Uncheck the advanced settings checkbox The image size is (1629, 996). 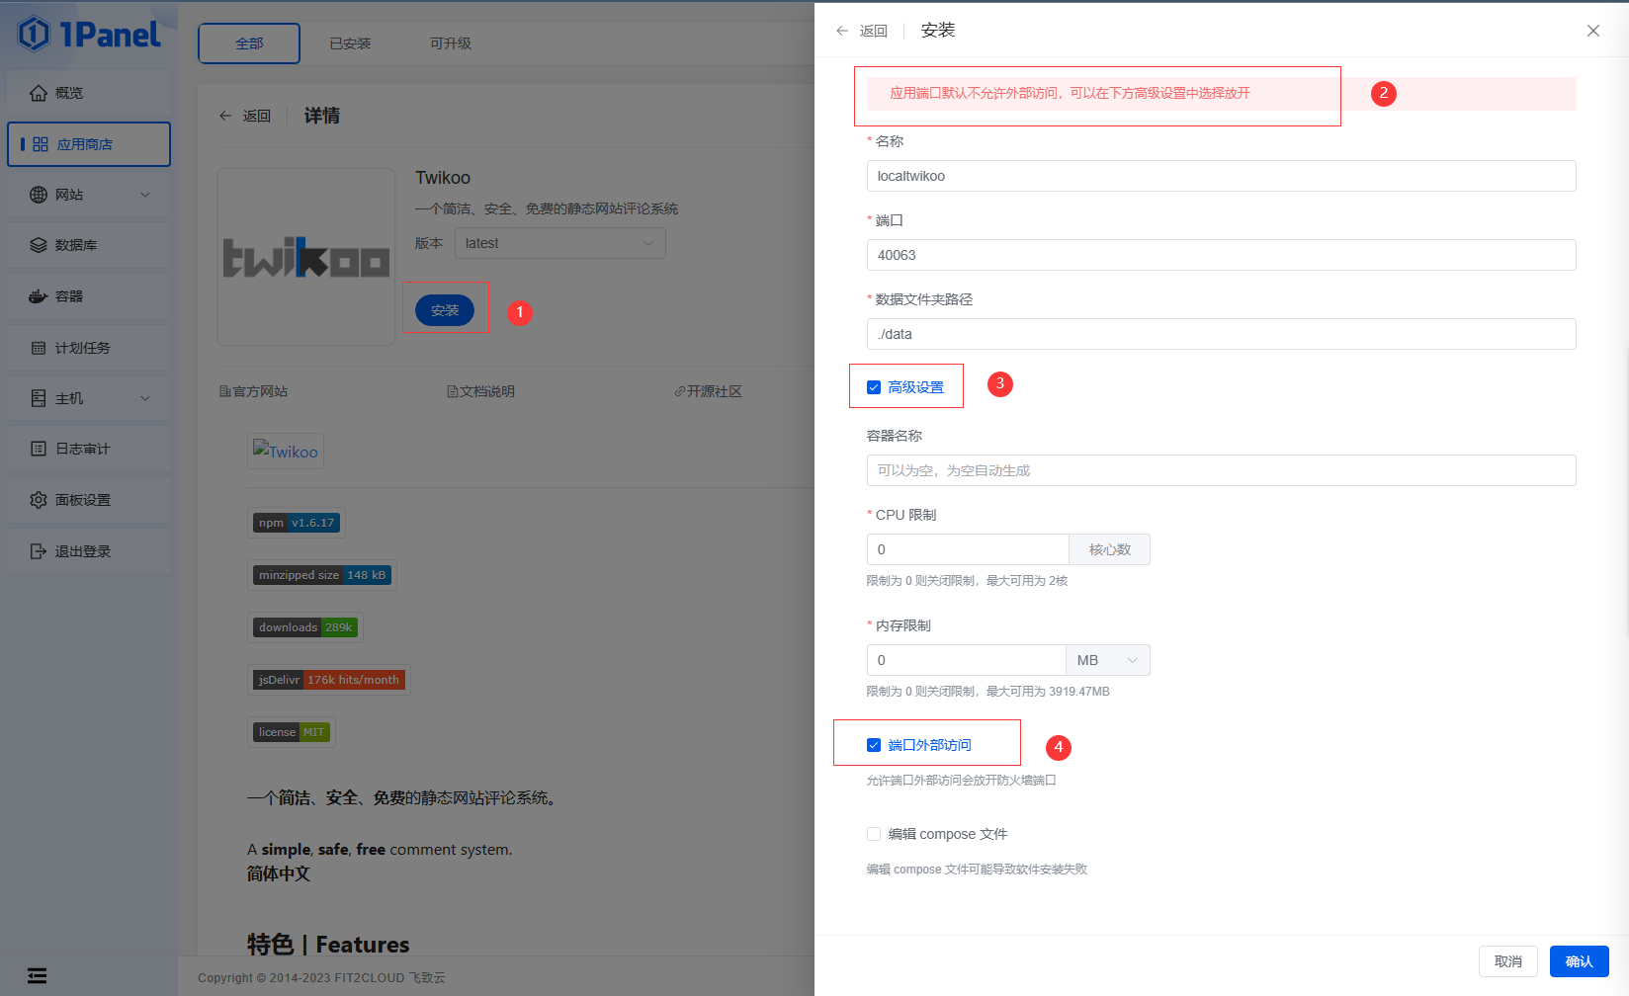pyautogui.click(x=874, y=387)
